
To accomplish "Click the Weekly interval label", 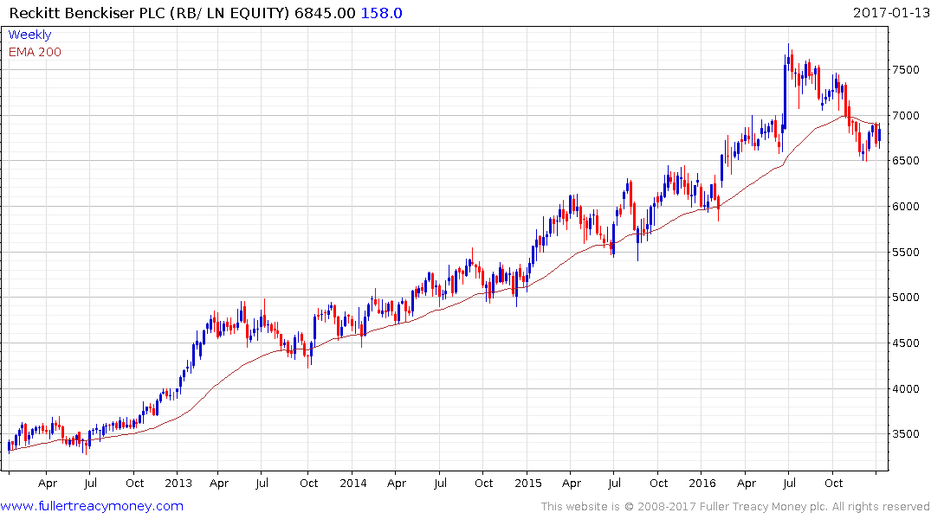I will pyautogui.click(x=29, y=35).
